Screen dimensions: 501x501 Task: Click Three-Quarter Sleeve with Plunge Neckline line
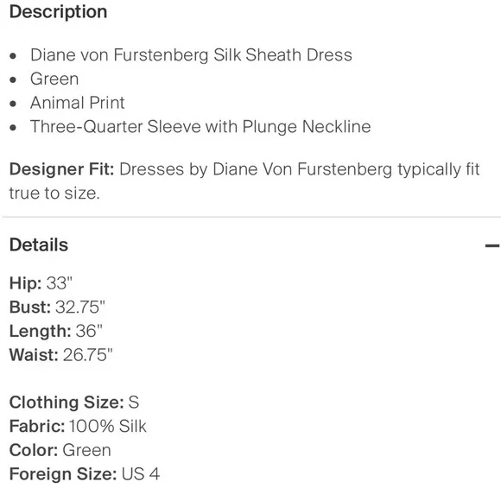200,127
